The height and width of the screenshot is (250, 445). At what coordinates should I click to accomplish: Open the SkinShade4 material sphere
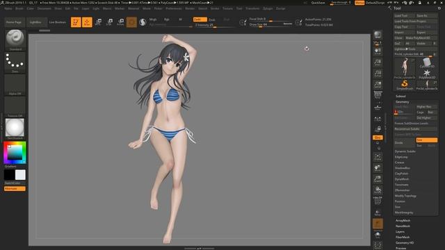(15, 129)
